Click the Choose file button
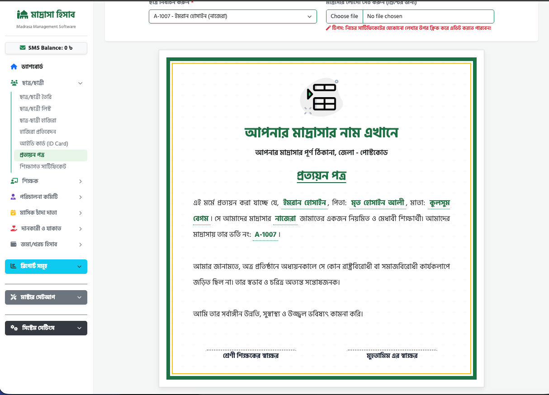The image size is (549, 395). click(344, 16)
